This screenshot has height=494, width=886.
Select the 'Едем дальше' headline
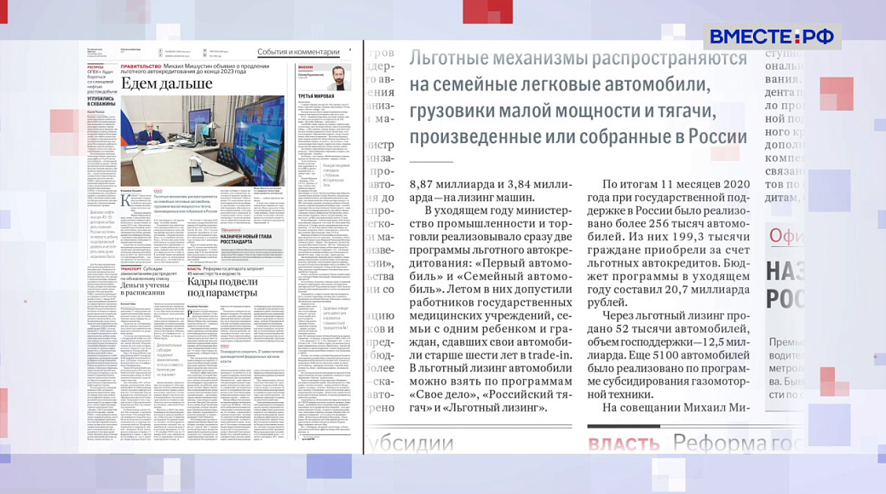pos(167,83)
